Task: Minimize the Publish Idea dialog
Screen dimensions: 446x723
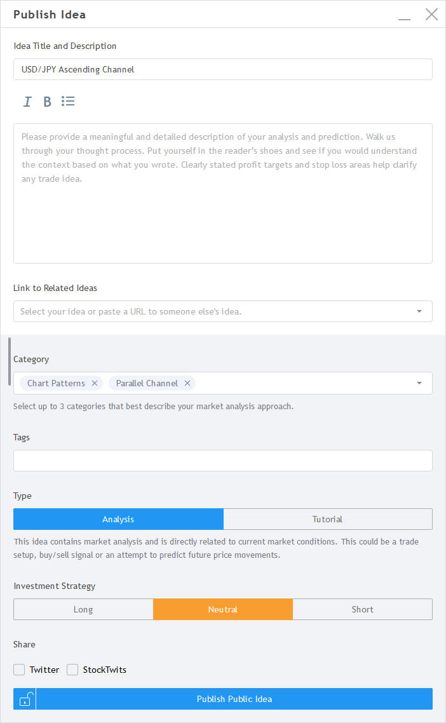Action: pyautogui.click(x=404, y=15)
